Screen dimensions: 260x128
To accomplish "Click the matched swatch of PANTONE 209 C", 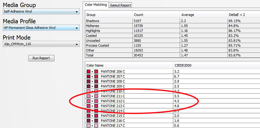I will click(96, 86).
